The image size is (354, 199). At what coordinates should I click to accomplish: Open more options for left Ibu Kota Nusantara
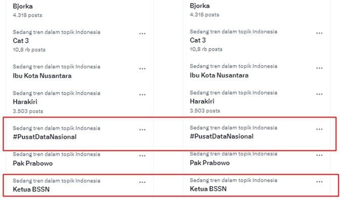(x=142, y=69)
